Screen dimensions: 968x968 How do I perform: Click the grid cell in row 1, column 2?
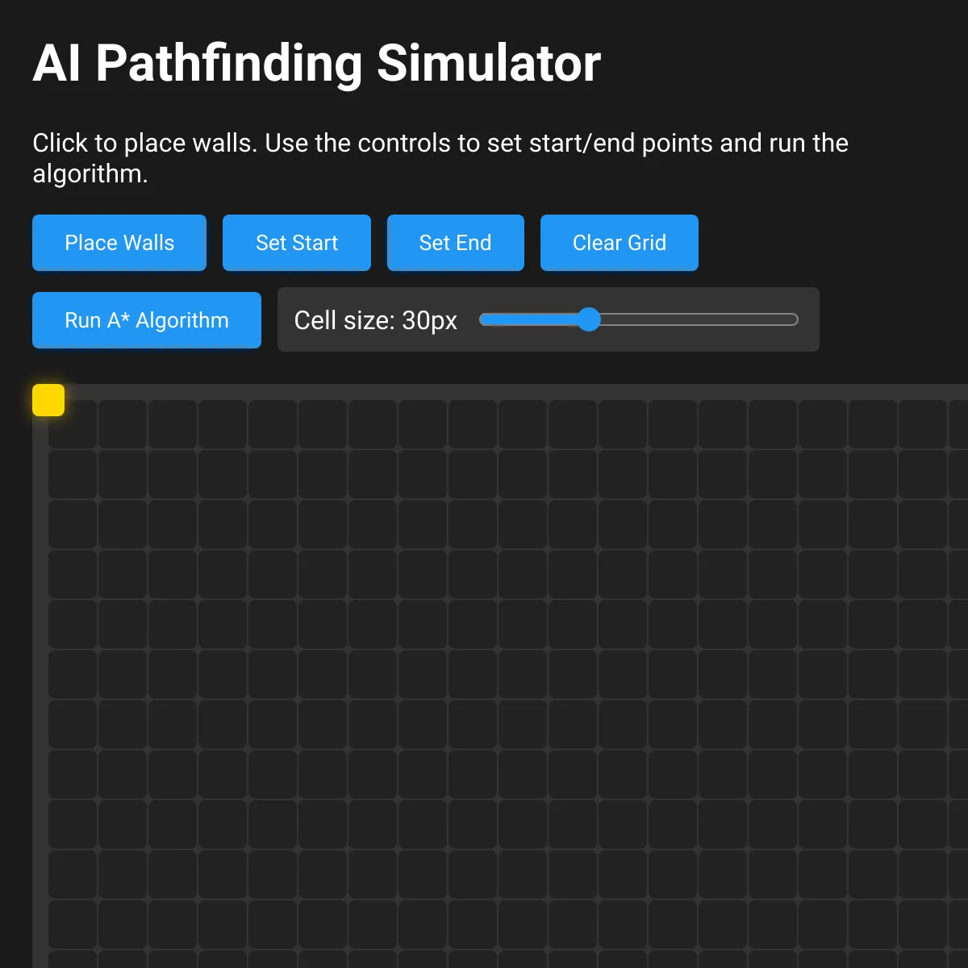tap(123, 424)
